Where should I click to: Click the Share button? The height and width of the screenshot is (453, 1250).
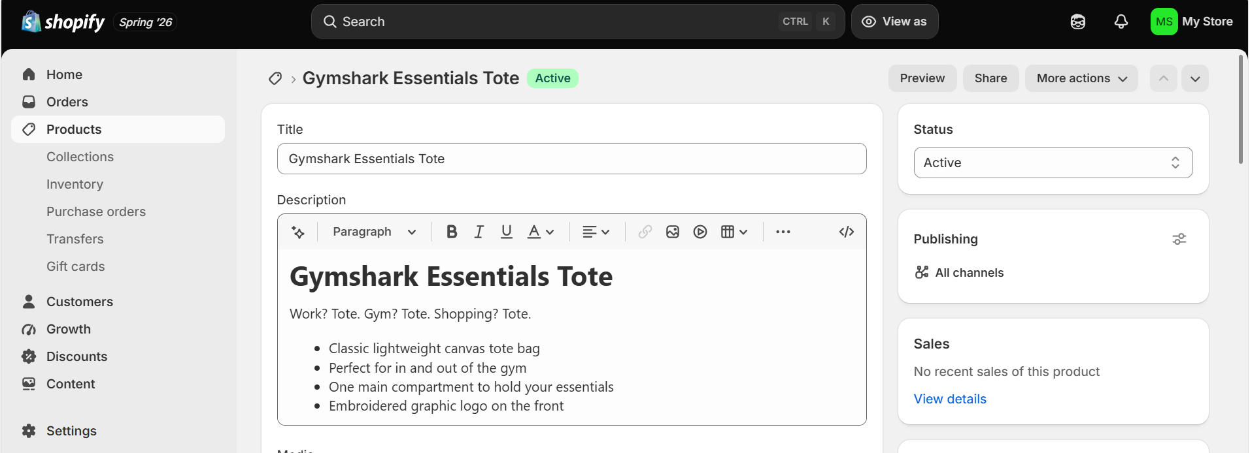coord(990,78)
